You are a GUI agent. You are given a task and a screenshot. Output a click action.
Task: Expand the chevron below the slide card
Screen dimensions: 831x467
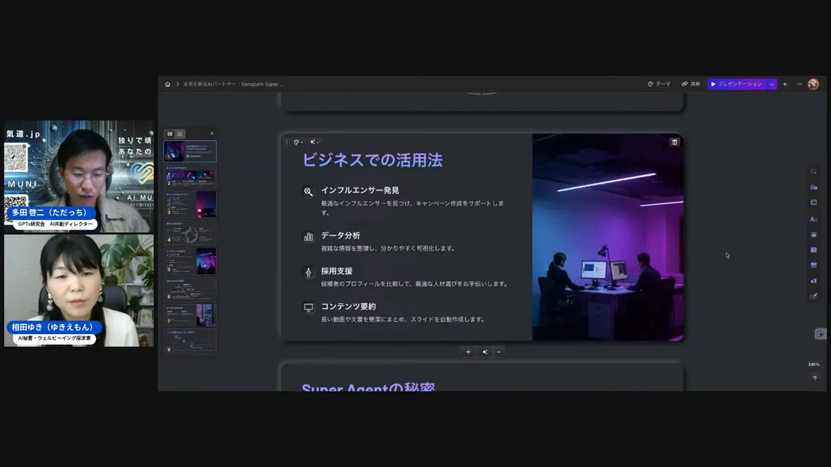coord(499,352)
